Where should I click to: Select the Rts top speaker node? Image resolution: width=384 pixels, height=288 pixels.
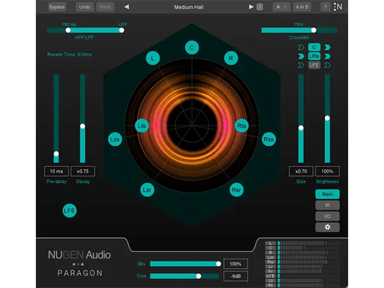coord(242,126)
